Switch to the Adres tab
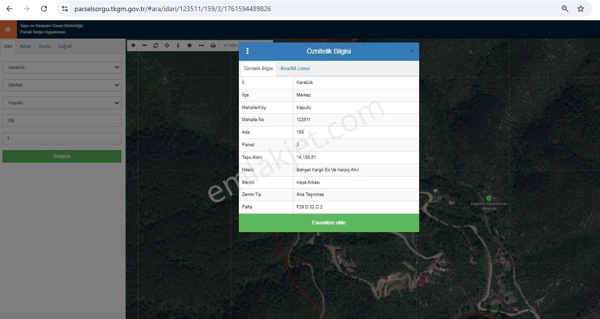Image resolution: width=600 pixels, height=319 pixels. pos(25,46)
